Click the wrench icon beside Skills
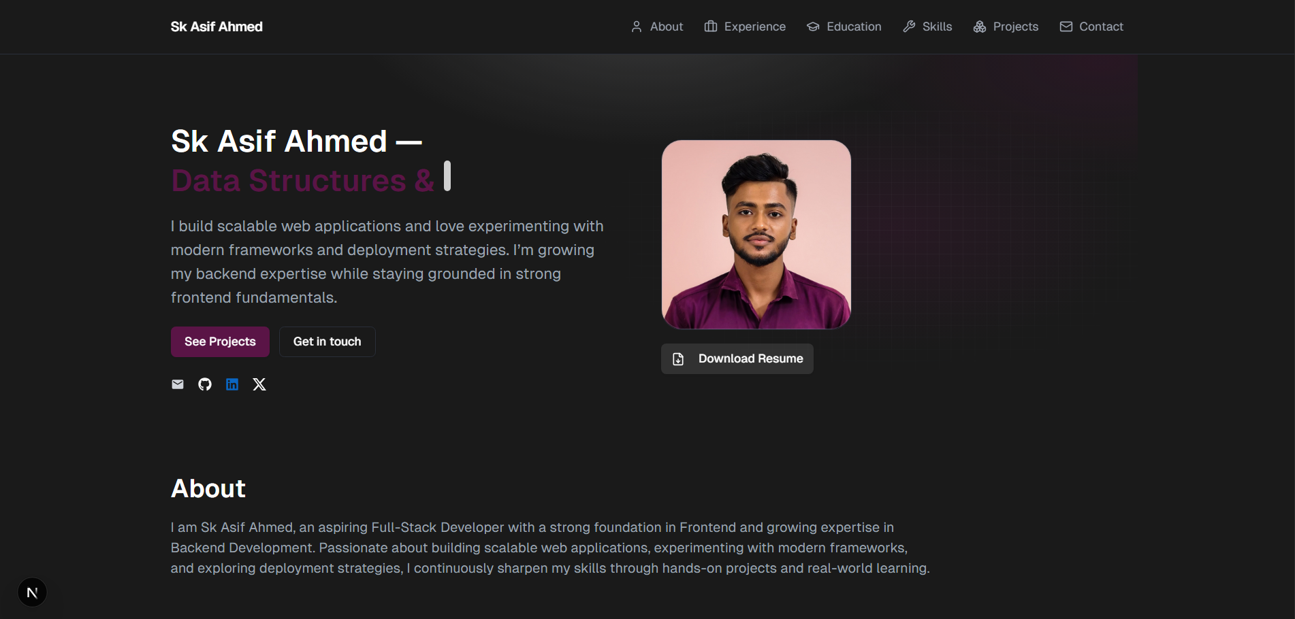Screen dimensions: 1295x619 coord(909,27)
